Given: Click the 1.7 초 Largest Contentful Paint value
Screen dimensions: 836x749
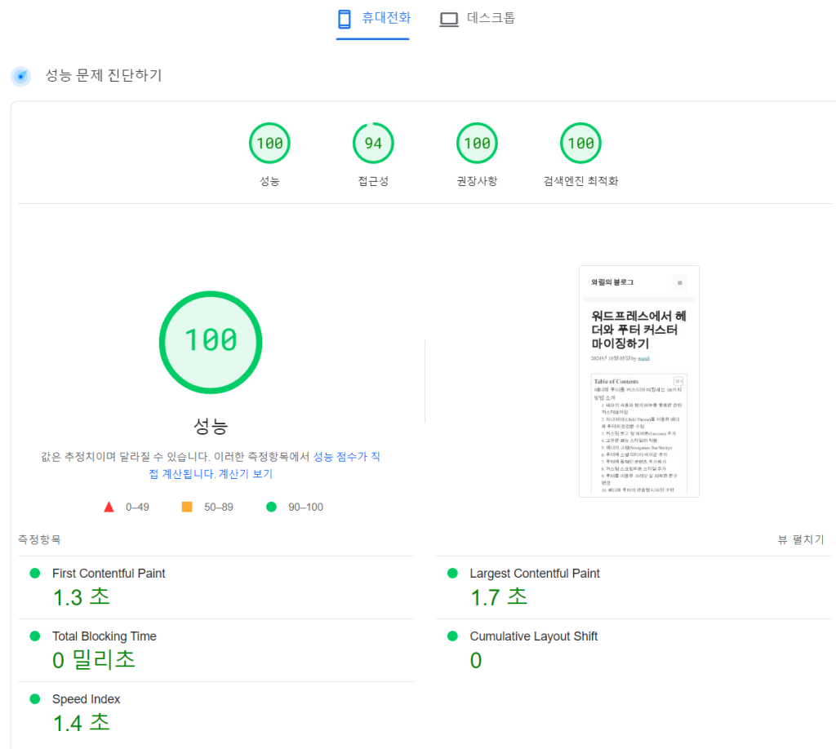Looking at the screenshot, I should [499, 597].
